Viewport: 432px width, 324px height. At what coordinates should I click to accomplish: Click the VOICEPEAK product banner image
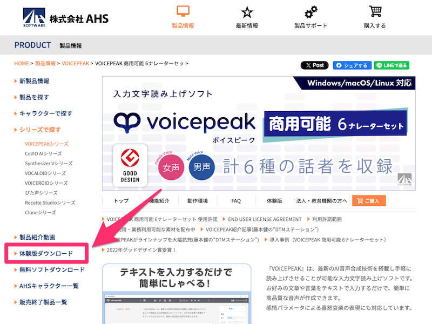click(258, 133)
